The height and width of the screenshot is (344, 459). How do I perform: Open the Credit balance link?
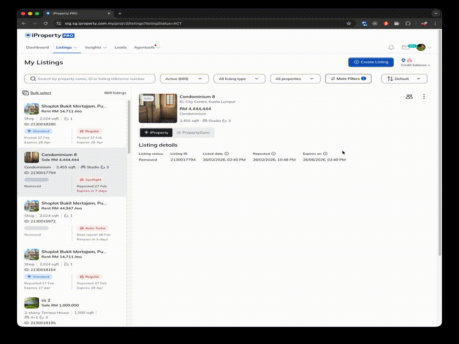click(x=415, y=65)
